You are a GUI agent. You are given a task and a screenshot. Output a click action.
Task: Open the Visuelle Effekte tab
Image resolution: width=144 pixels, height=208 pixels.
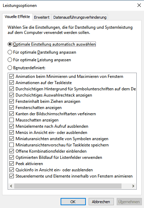pyautogui.click(x=17, y=17)
